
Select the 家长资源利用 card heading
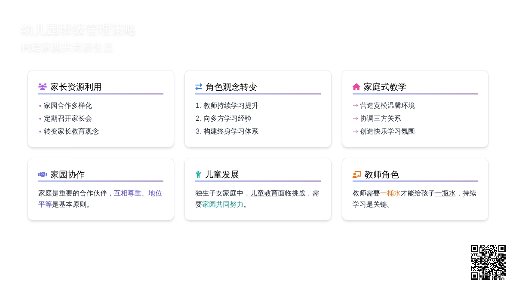[76, 87]
